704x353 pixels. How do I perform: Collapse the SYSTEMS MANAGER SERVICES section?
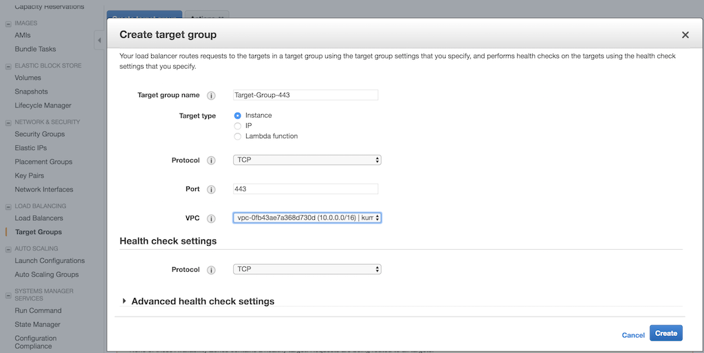(x=8, y=295)
